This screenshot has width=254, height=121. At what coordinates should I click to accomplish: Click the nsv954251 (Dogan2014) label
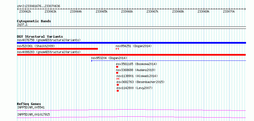pyautogui.click(x=134, y=46)
